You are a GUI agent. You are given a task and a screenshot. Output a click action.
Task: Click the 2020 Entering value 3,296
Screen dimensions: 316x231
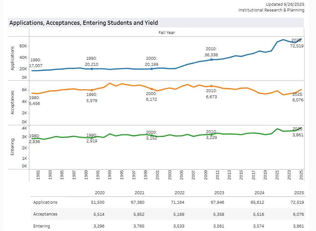pyautogui.click(x=99, y=226)
